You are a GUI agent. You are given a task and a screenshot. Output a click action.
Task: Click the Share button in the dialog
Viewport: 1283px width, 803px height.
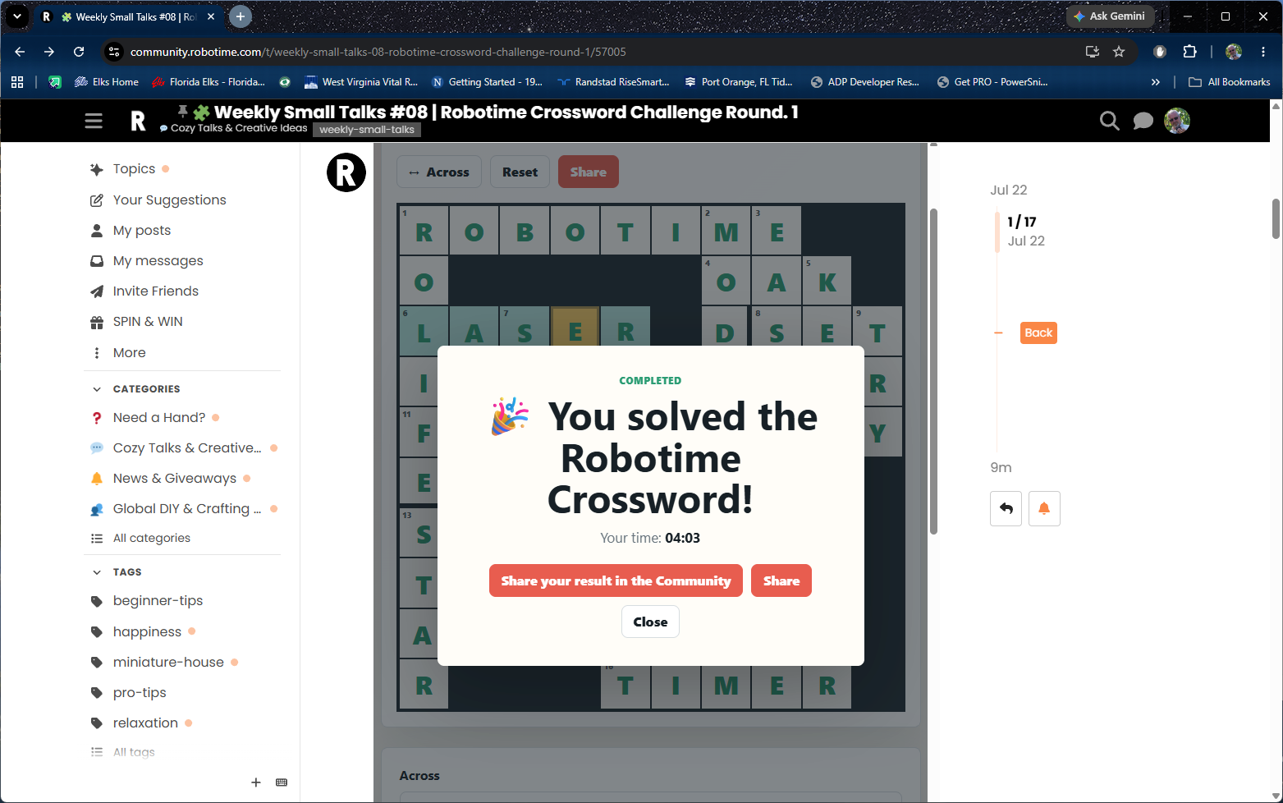(x=781, y=580)
